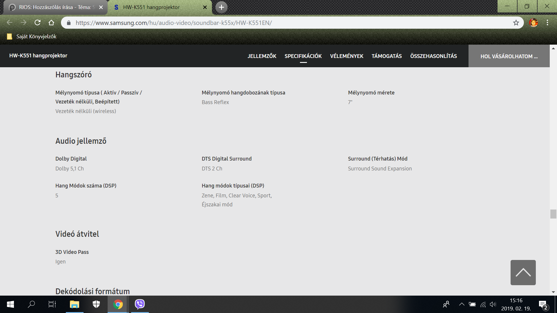This screenshot has height=313, width=557.
Task: Show hidden system tray icons
Action: tap(462, 304)
